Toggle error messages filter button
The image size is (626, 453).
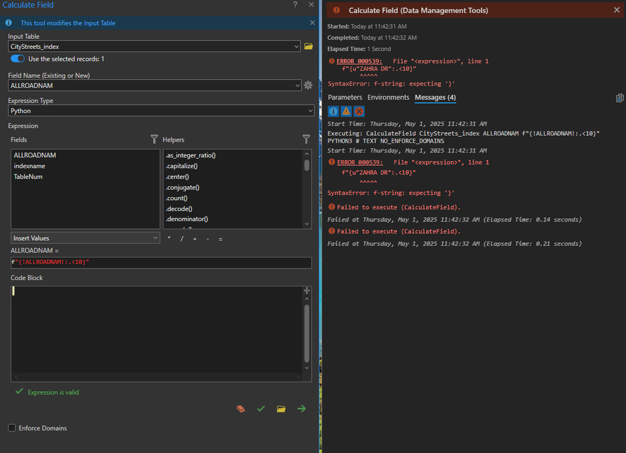359,111
